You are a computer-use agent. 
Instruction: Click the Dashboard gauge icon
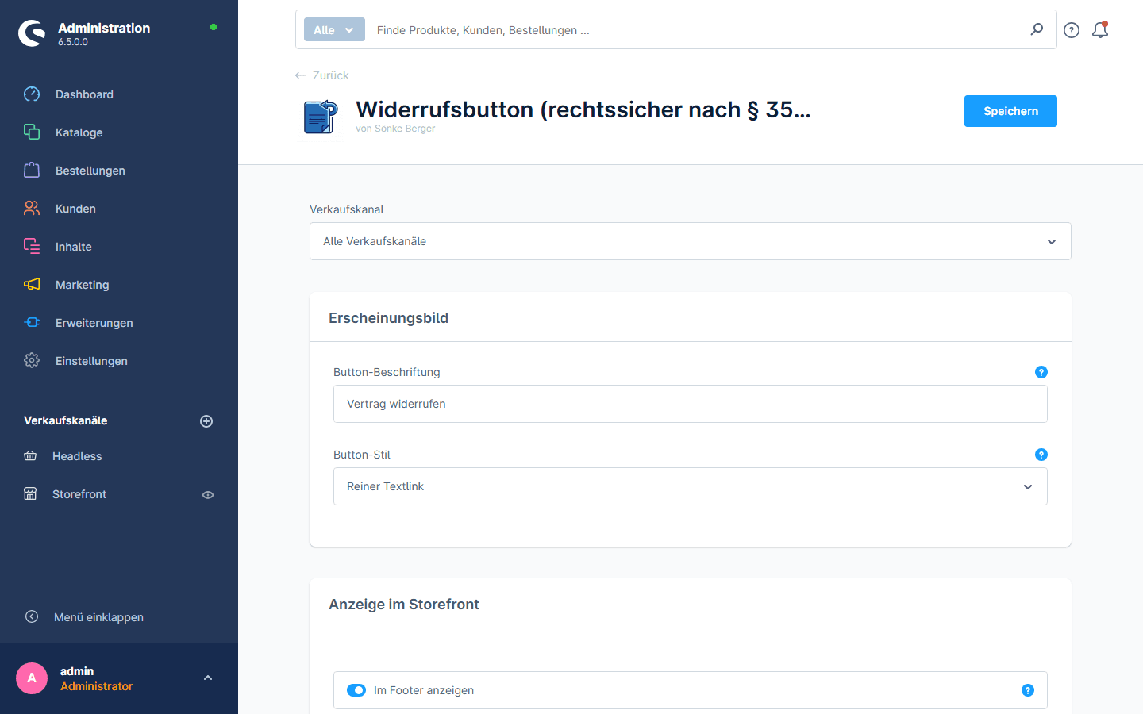tap(32, 94)
